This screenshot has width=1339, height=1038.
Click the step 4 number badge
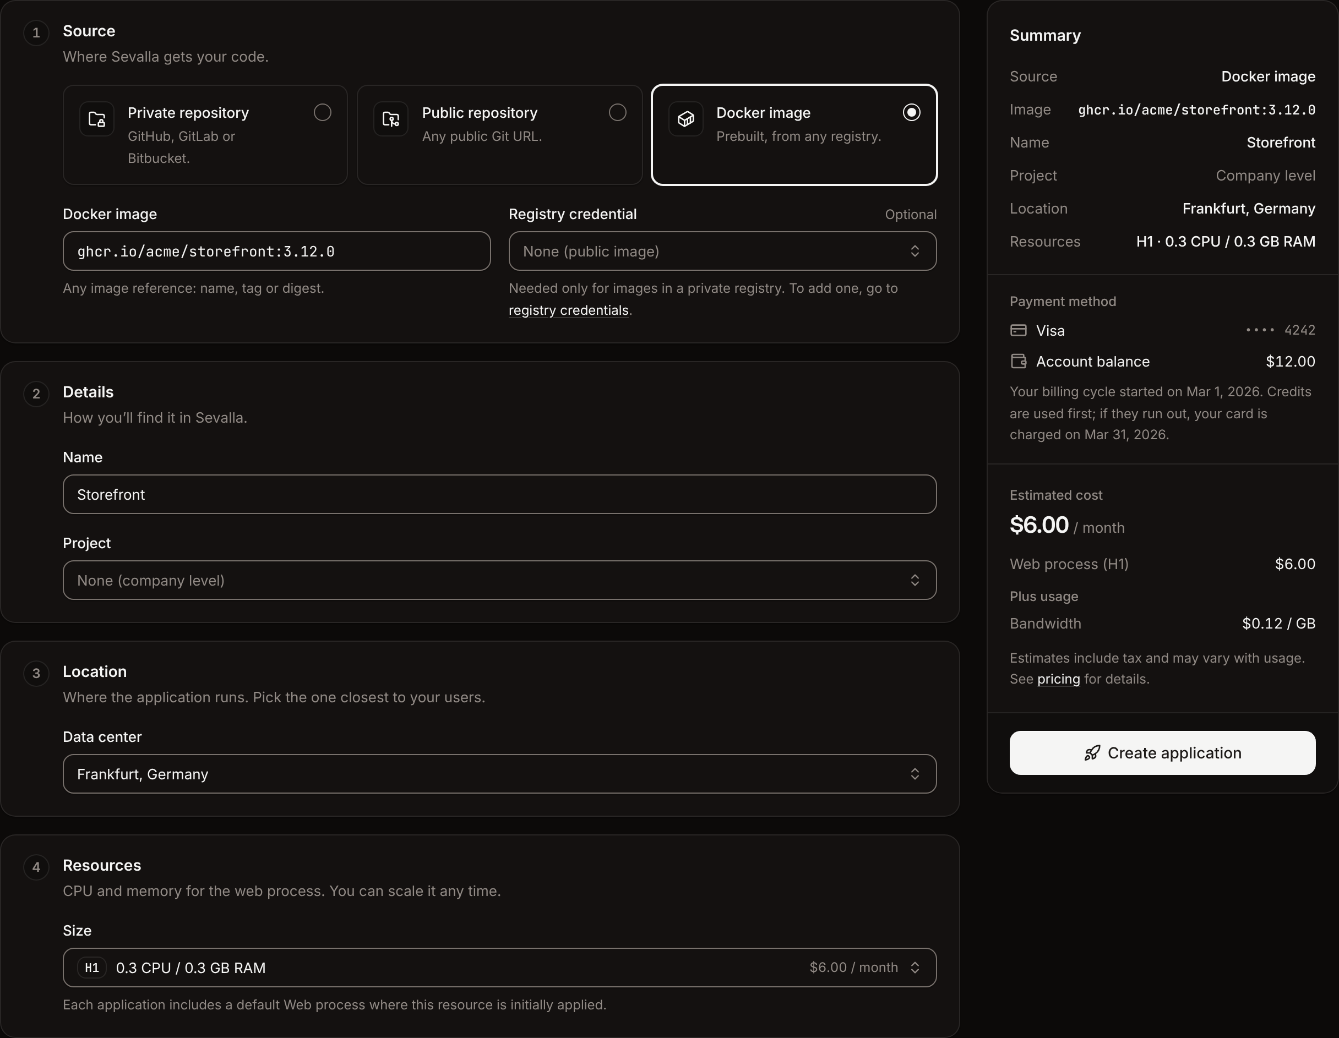[x=36, y=866]
